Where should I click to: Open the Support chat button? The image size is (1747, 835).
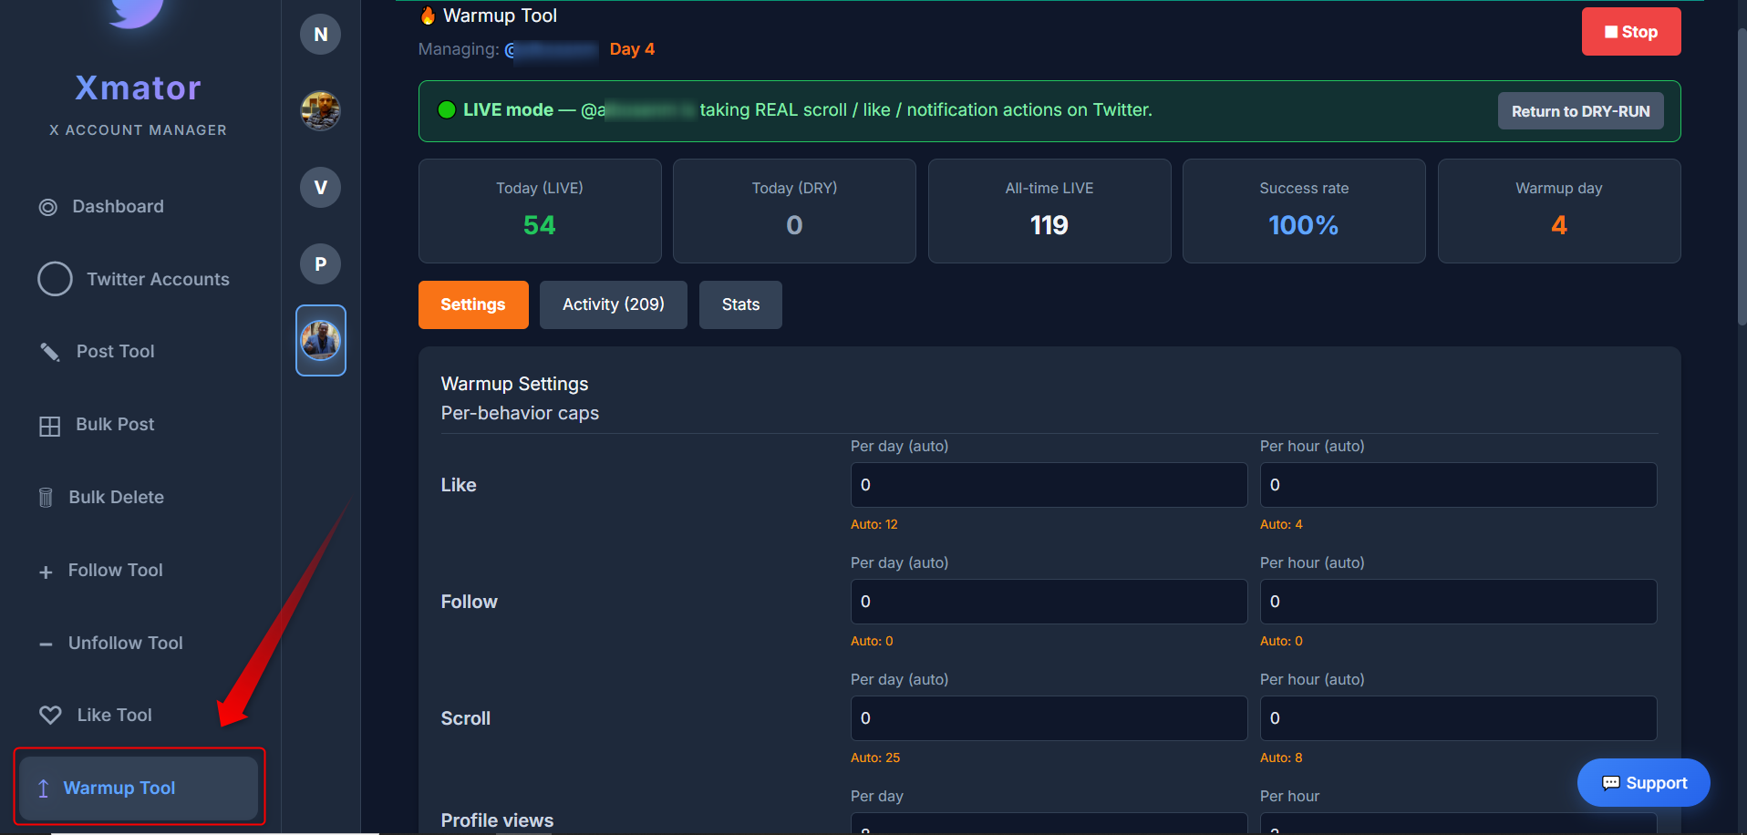click(x=1644, y=783)
